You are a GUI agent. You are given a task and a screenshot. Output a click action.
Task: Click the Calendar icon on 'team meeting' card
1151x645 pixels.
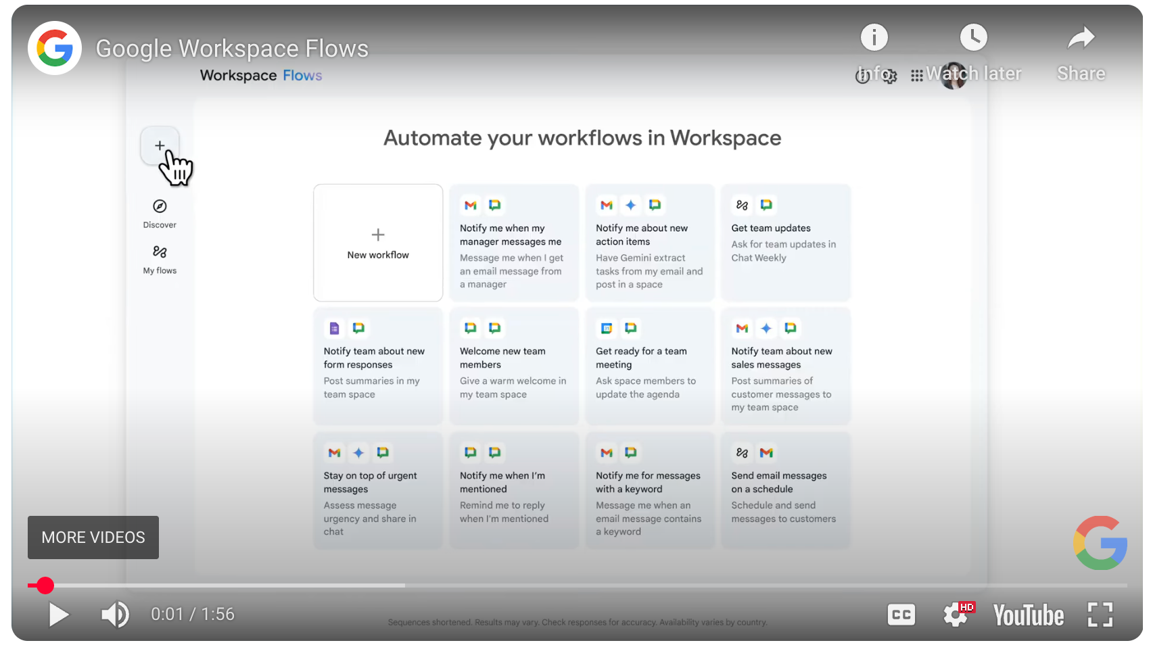coord(607,328)
